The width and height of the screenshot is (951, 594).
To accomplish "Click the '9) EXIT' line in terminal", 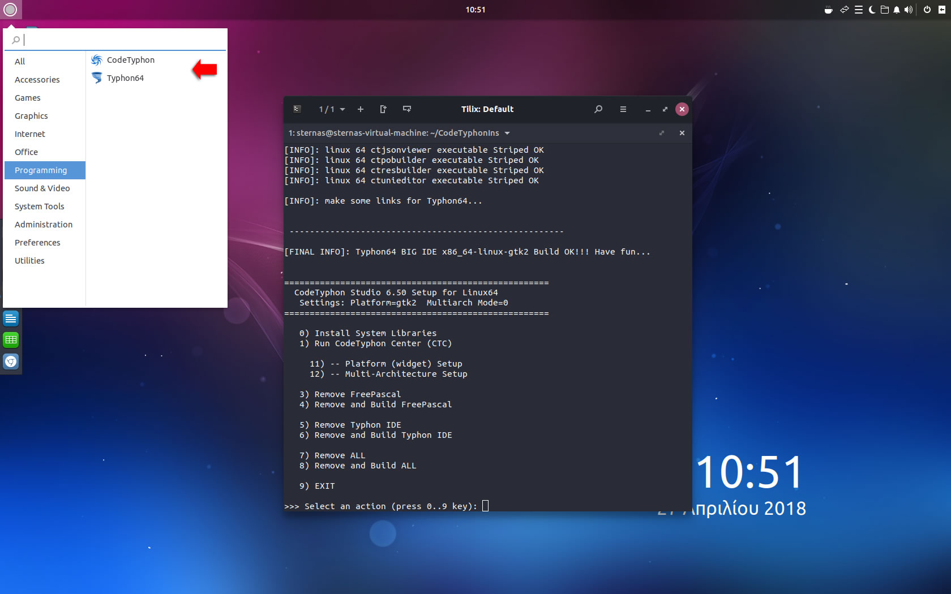I will (317, 486).
